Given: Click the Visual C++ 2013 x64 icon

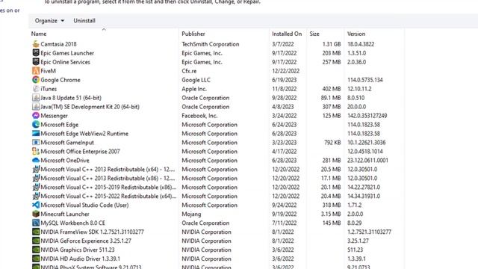Looking at the screenshot, I should tap(36, 169).
